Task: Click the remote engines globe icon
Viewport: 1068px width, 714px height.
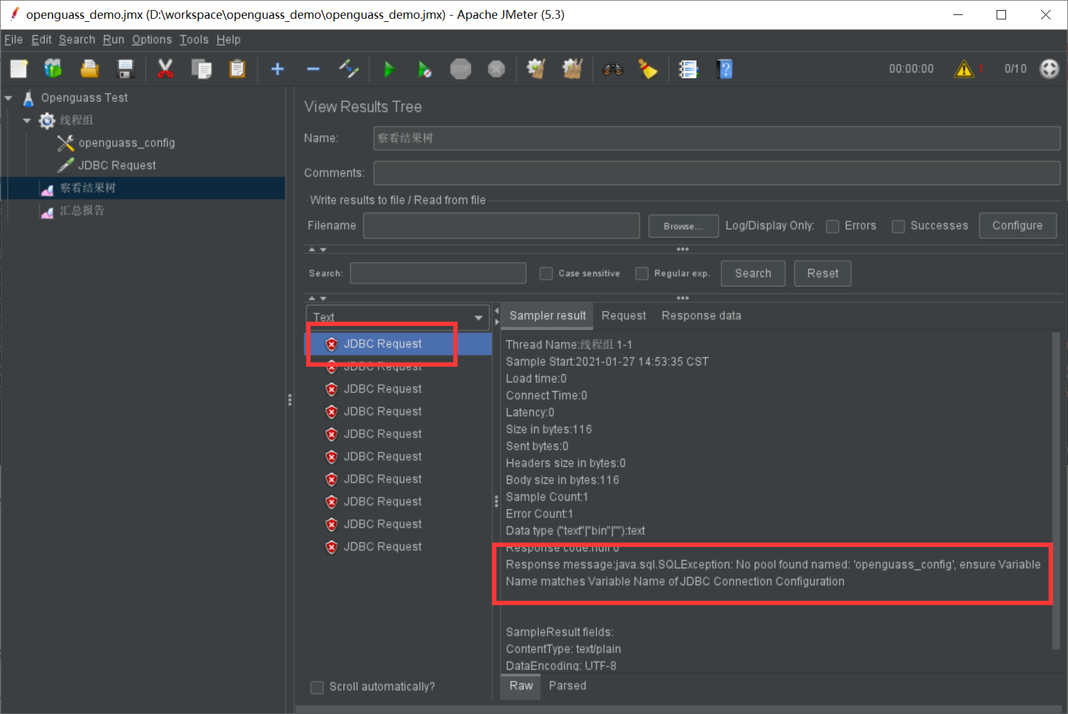Action: click(x=1049, y=69)
